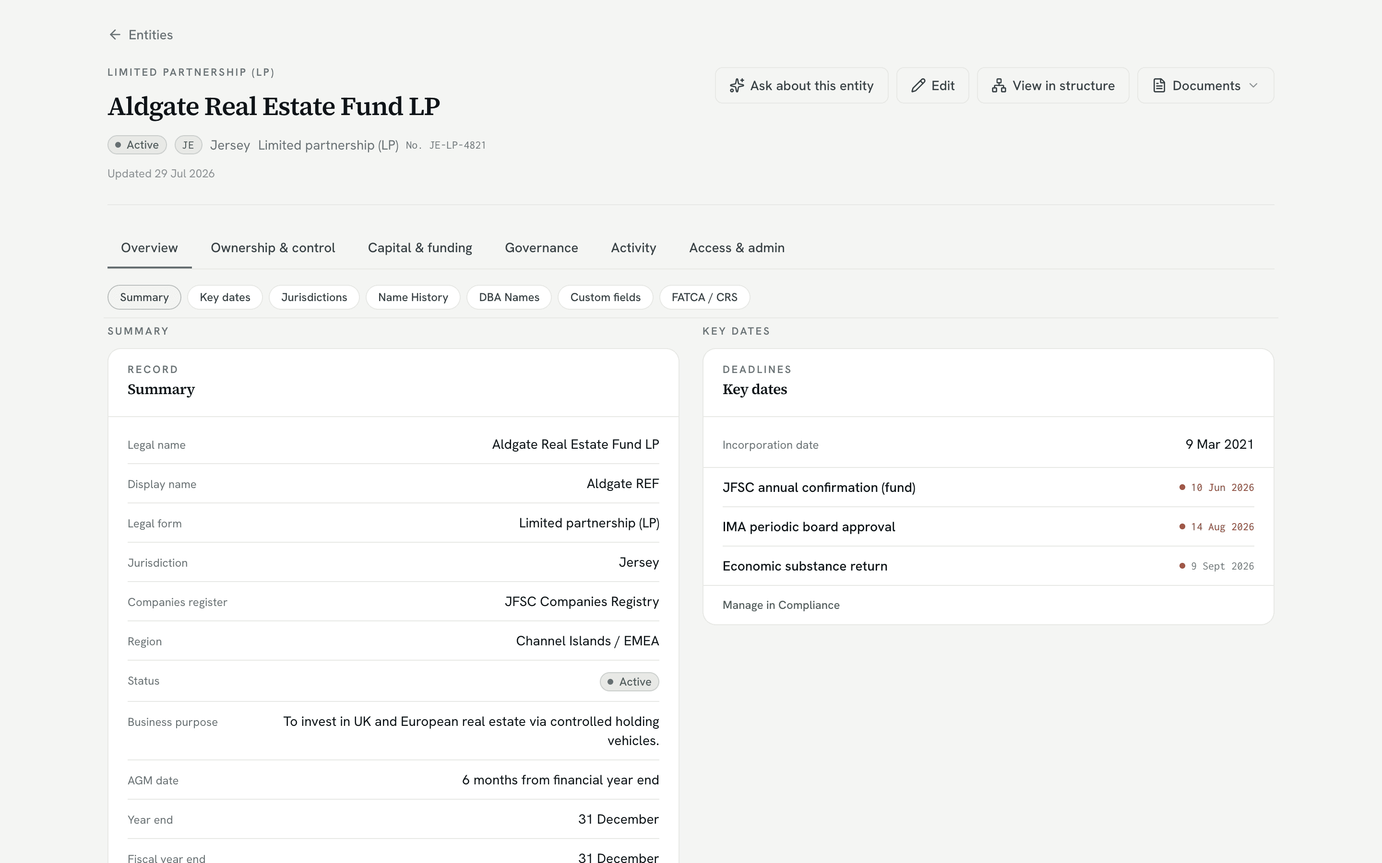The width and height of the screenshot is (1382, 863).
Task: Click the JFSC Companies Registry value
Action: [582, 602]
